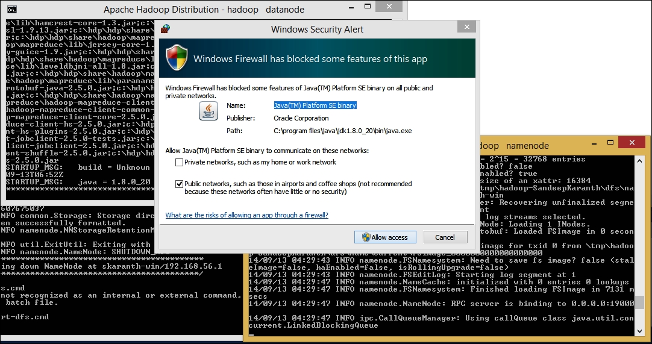Click the 'Windows Firewall has blocked' banner heading
The width and height of the screenshot is (652, 344).
(x=310, y=58)
